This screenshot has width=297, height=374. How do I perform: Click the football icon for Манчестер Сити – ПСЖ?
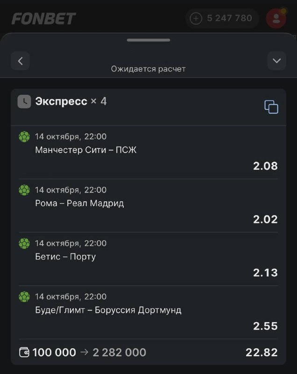click(24, 137)
